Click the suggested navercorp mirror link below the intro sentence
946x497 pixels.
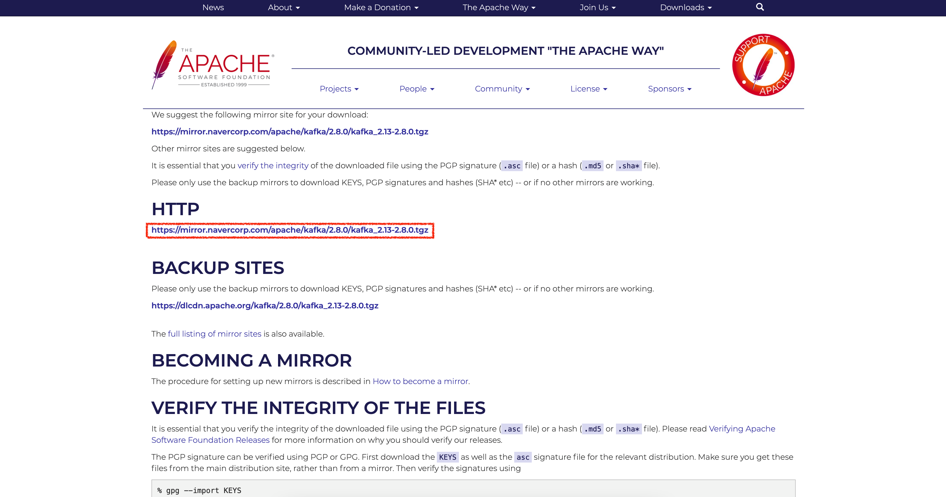(290, 131)
